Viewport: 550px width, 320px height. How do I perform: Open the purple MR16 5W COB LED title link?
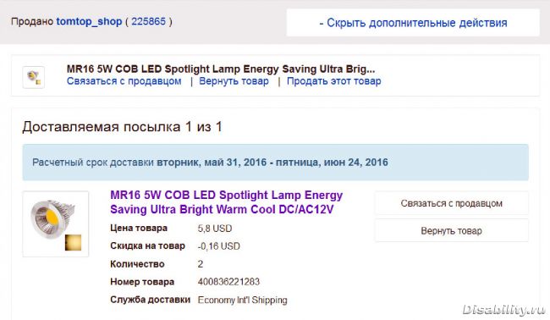(x=226, y=202)
